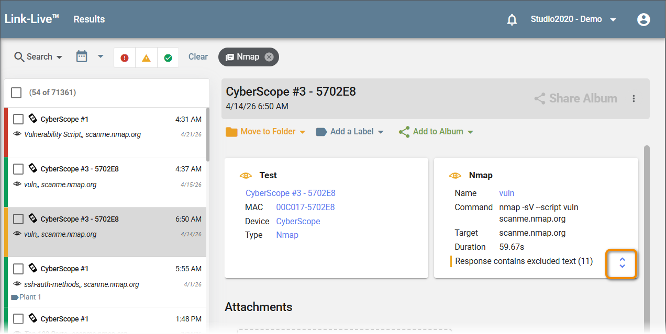The height and width of the screenshot is (334, 666).
Task: Remove the Nmap filter chip
Action: point(269,57)
